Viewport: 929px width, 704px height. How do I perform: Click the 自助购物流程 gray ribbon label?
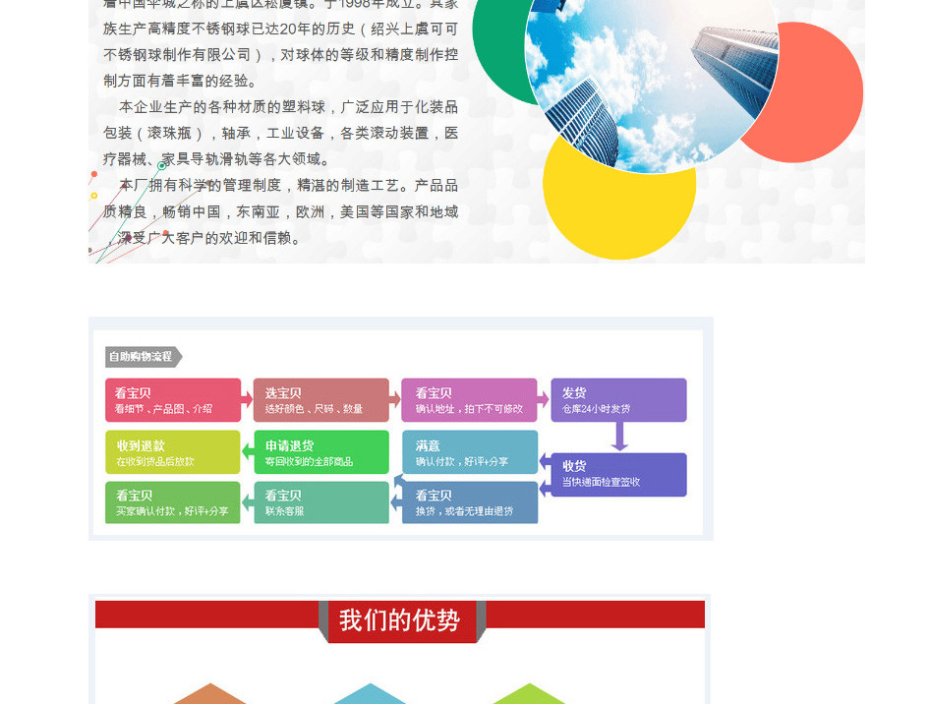click(x=143, y=357)
